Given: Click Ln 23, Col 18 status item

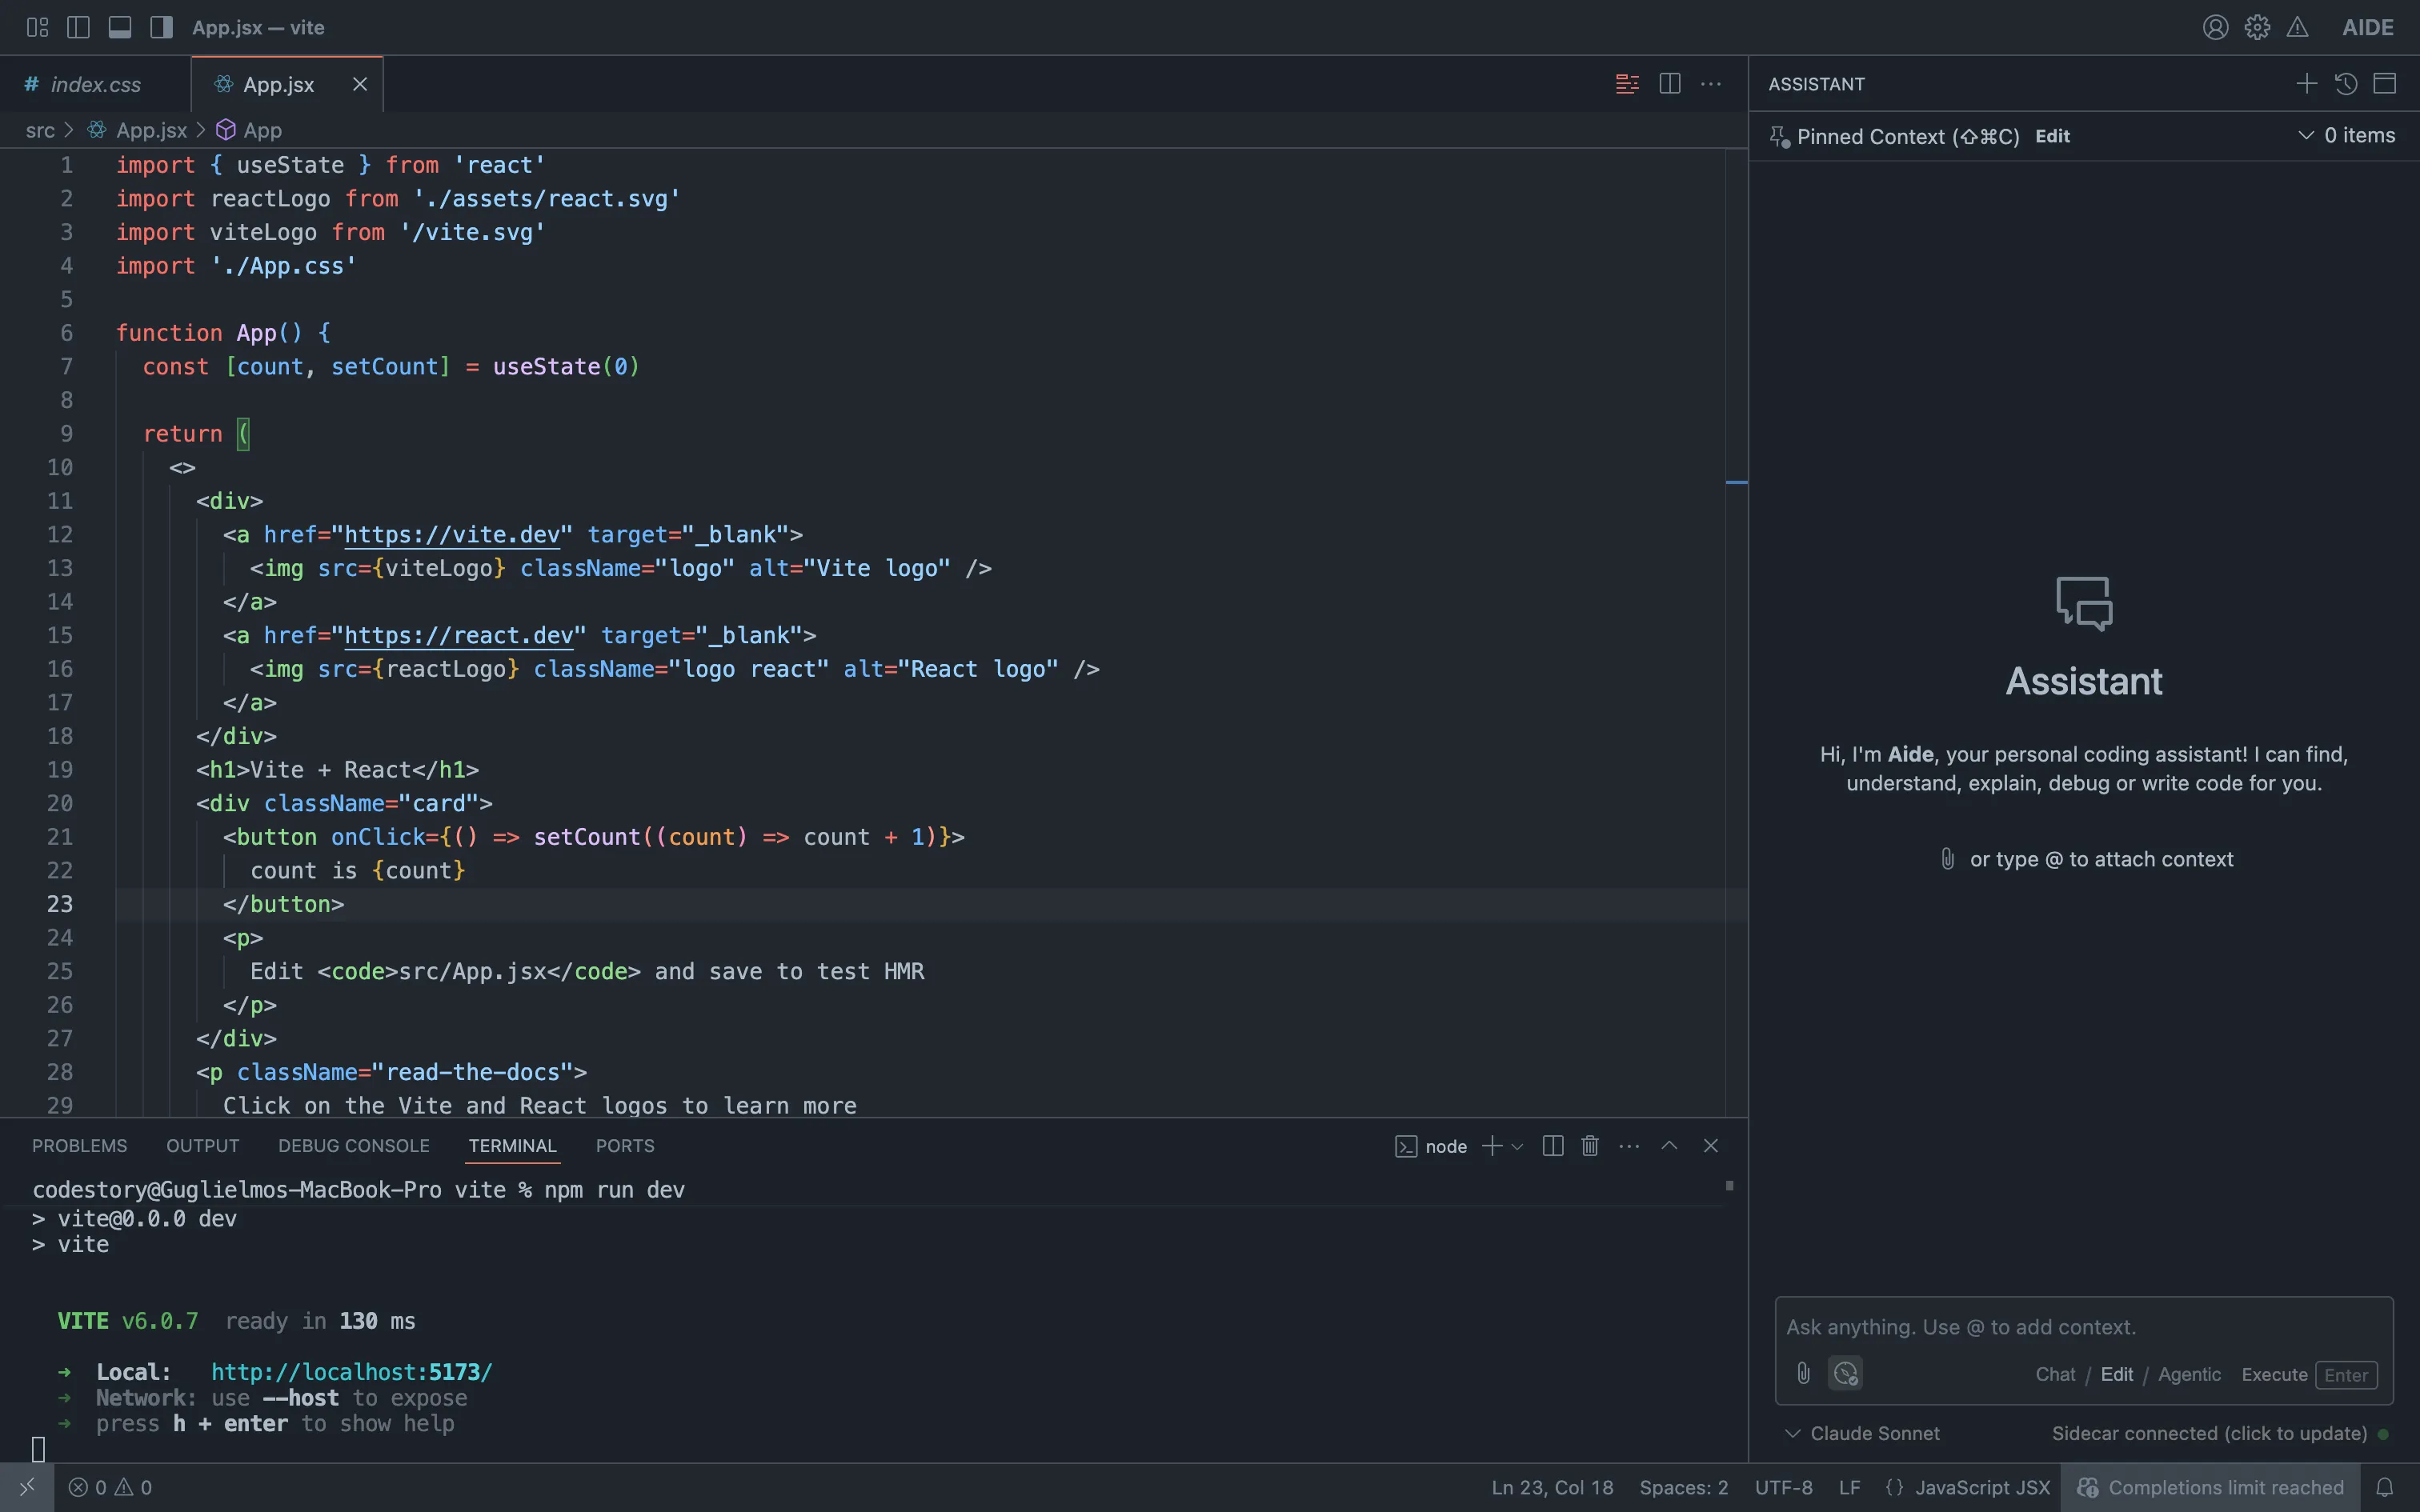Looking at the screenshot, I should (1552, 1487).
